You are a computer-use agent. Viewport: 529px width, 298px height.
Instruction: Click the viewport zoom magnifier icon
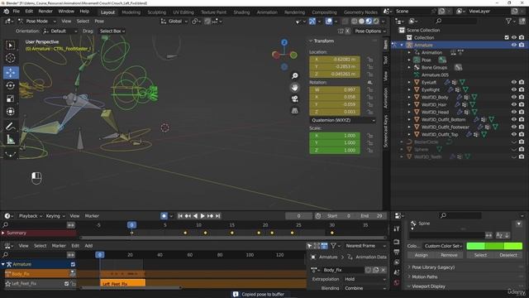pyautogui.click(x=294, y=75)
